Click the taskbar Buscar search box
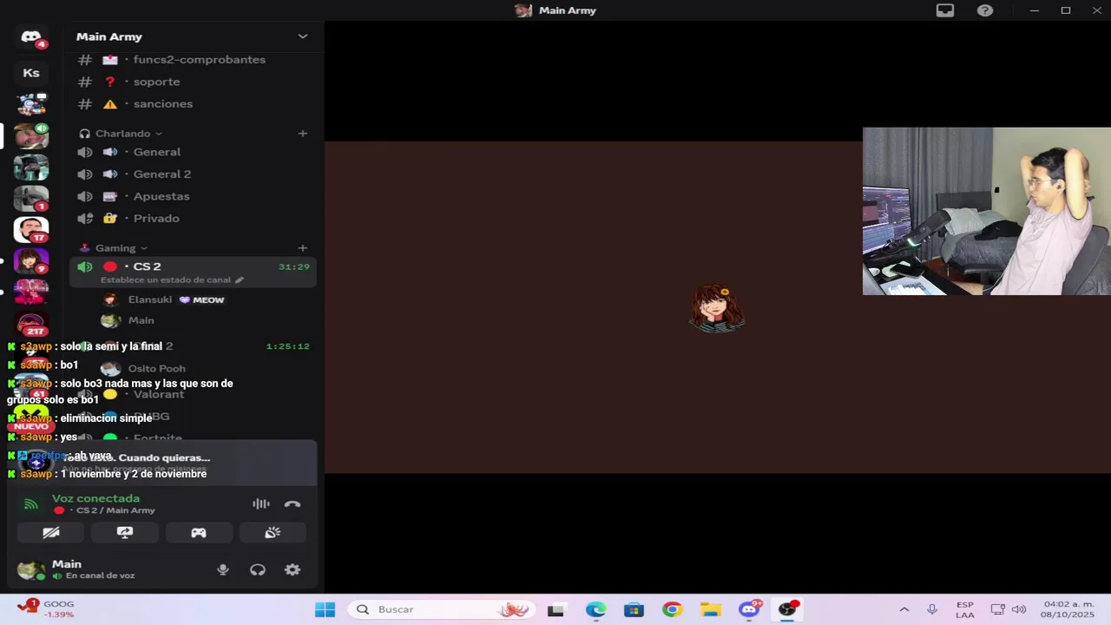This screenshot has width=1111, height=625. point(442,609)
